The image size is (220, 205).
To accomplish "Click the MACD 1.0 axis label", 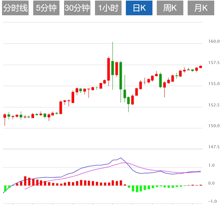I will tap(211, 165).
